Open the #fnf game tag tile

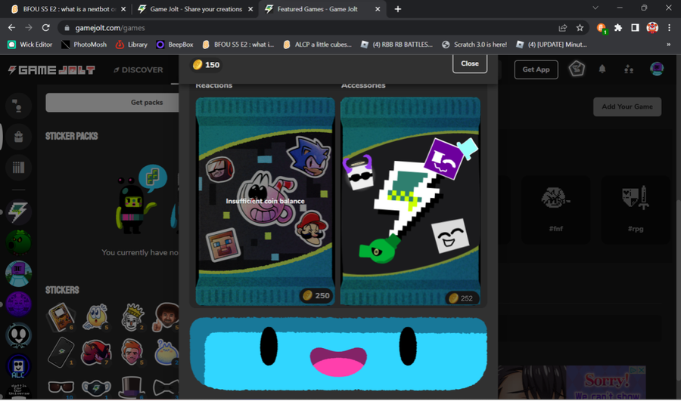[x=555, y=209]
